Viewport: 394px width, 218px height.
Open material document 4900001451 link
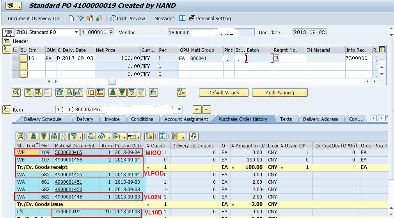pyautogui.click(x=69, y=182)
